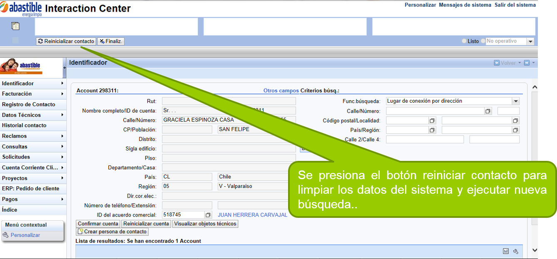Click the vertical scrollbar up arrow
The image size is (557, 259).
tap(535, 87)
